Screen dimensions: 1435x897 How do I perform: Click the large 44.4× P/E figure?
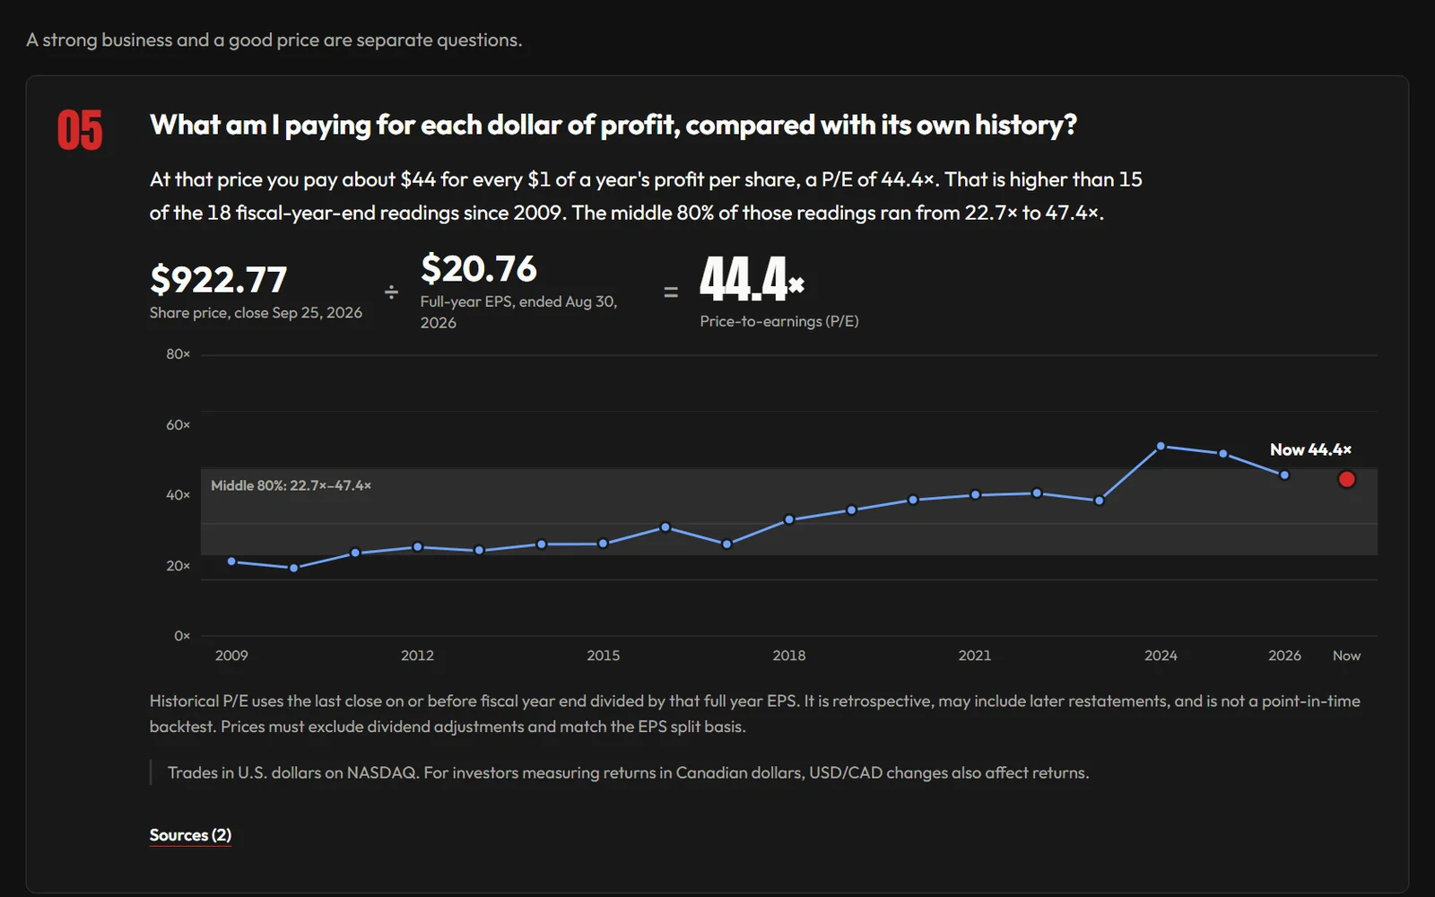click(752, 279)
